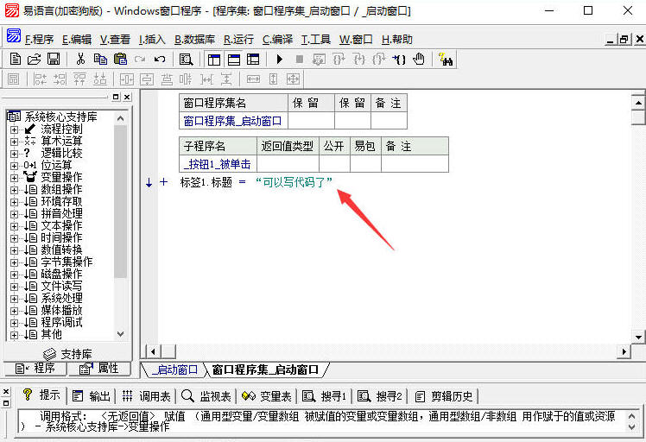Click the New file toolbar icon

(15, 59)
